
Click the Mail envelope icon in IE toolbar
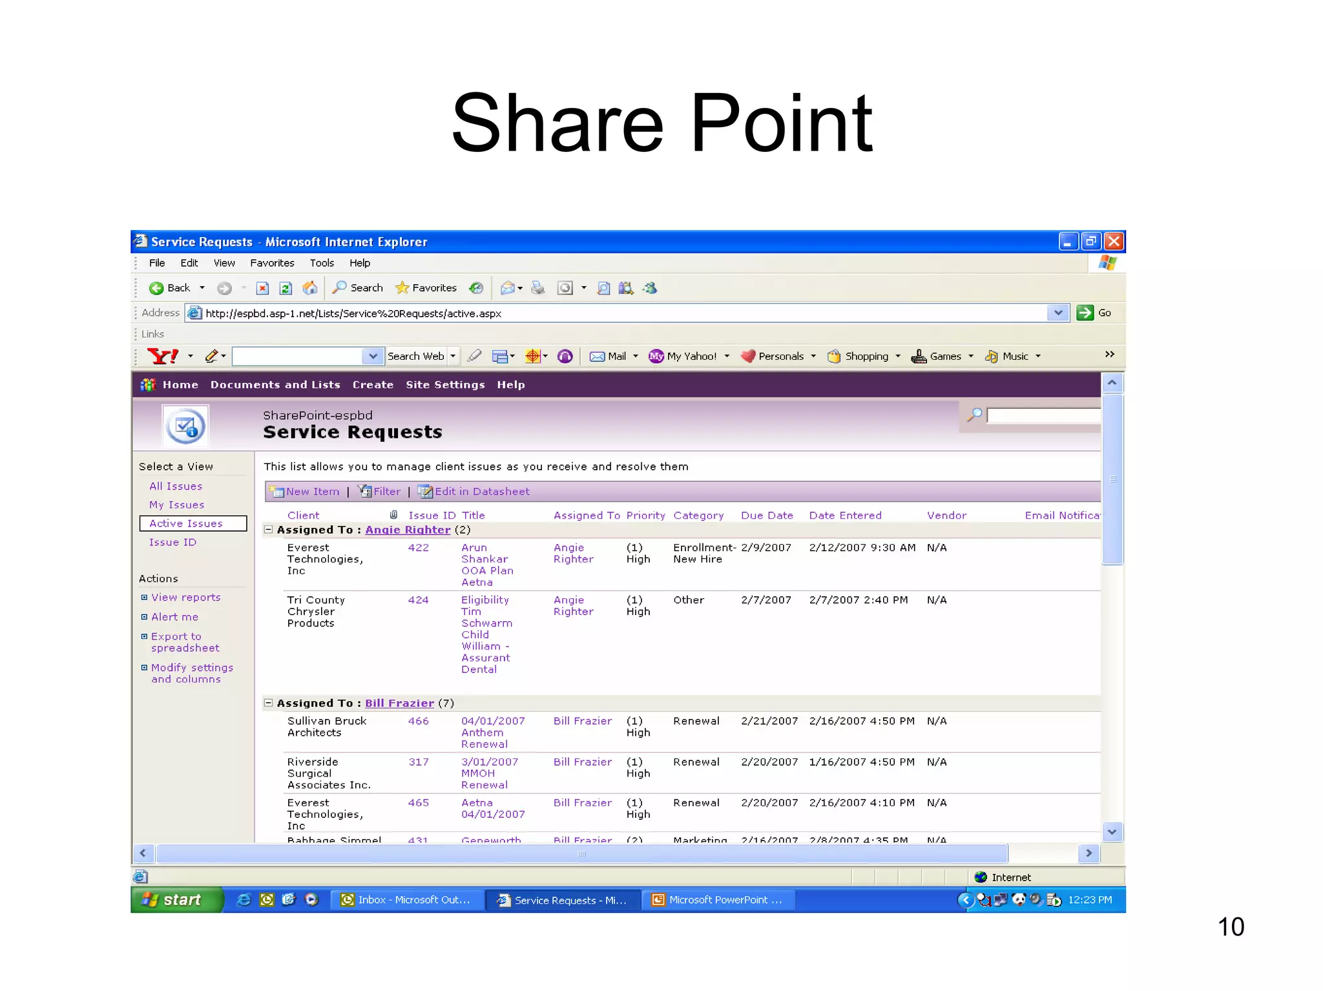pos(508,288)
